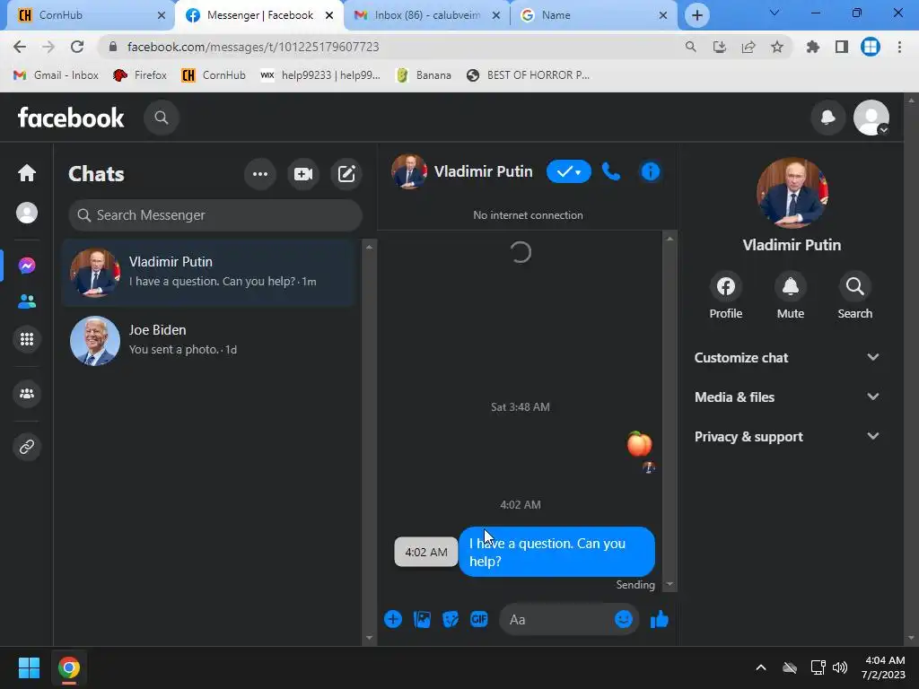Open the Vladimir Putin chat row
The width and height of the screenshot is (919, 689).
pos(210,273)
